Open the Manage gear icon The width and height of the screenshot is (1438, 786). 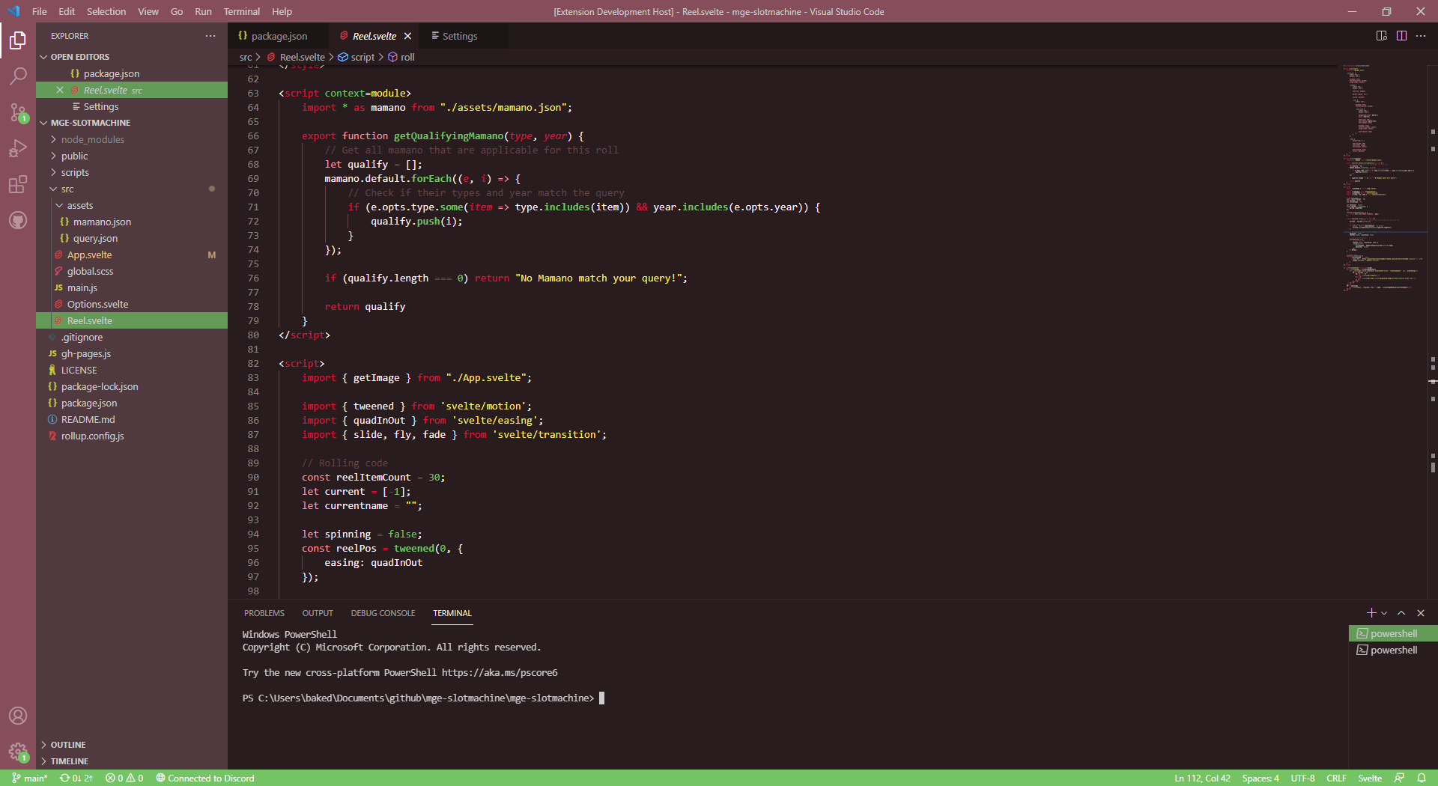pos(18,752)
